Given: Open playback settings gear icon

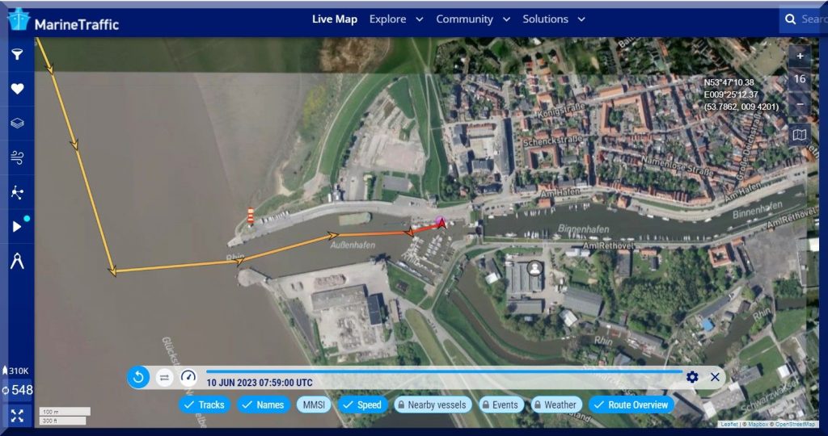Looking at the screenshot, I should point(692,377).
